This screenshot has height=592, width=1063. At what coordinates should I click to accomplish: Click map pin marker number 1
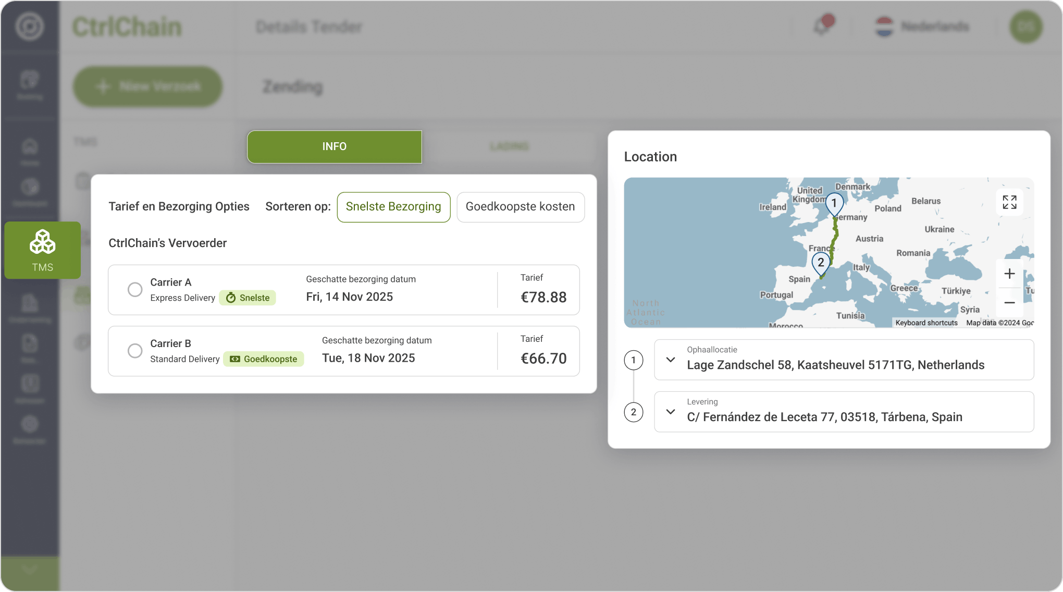(x=834, y=204)
